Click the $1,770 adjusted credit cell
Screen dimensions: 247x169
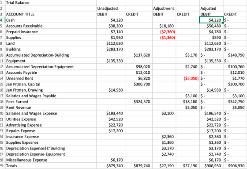pos(235,78)
